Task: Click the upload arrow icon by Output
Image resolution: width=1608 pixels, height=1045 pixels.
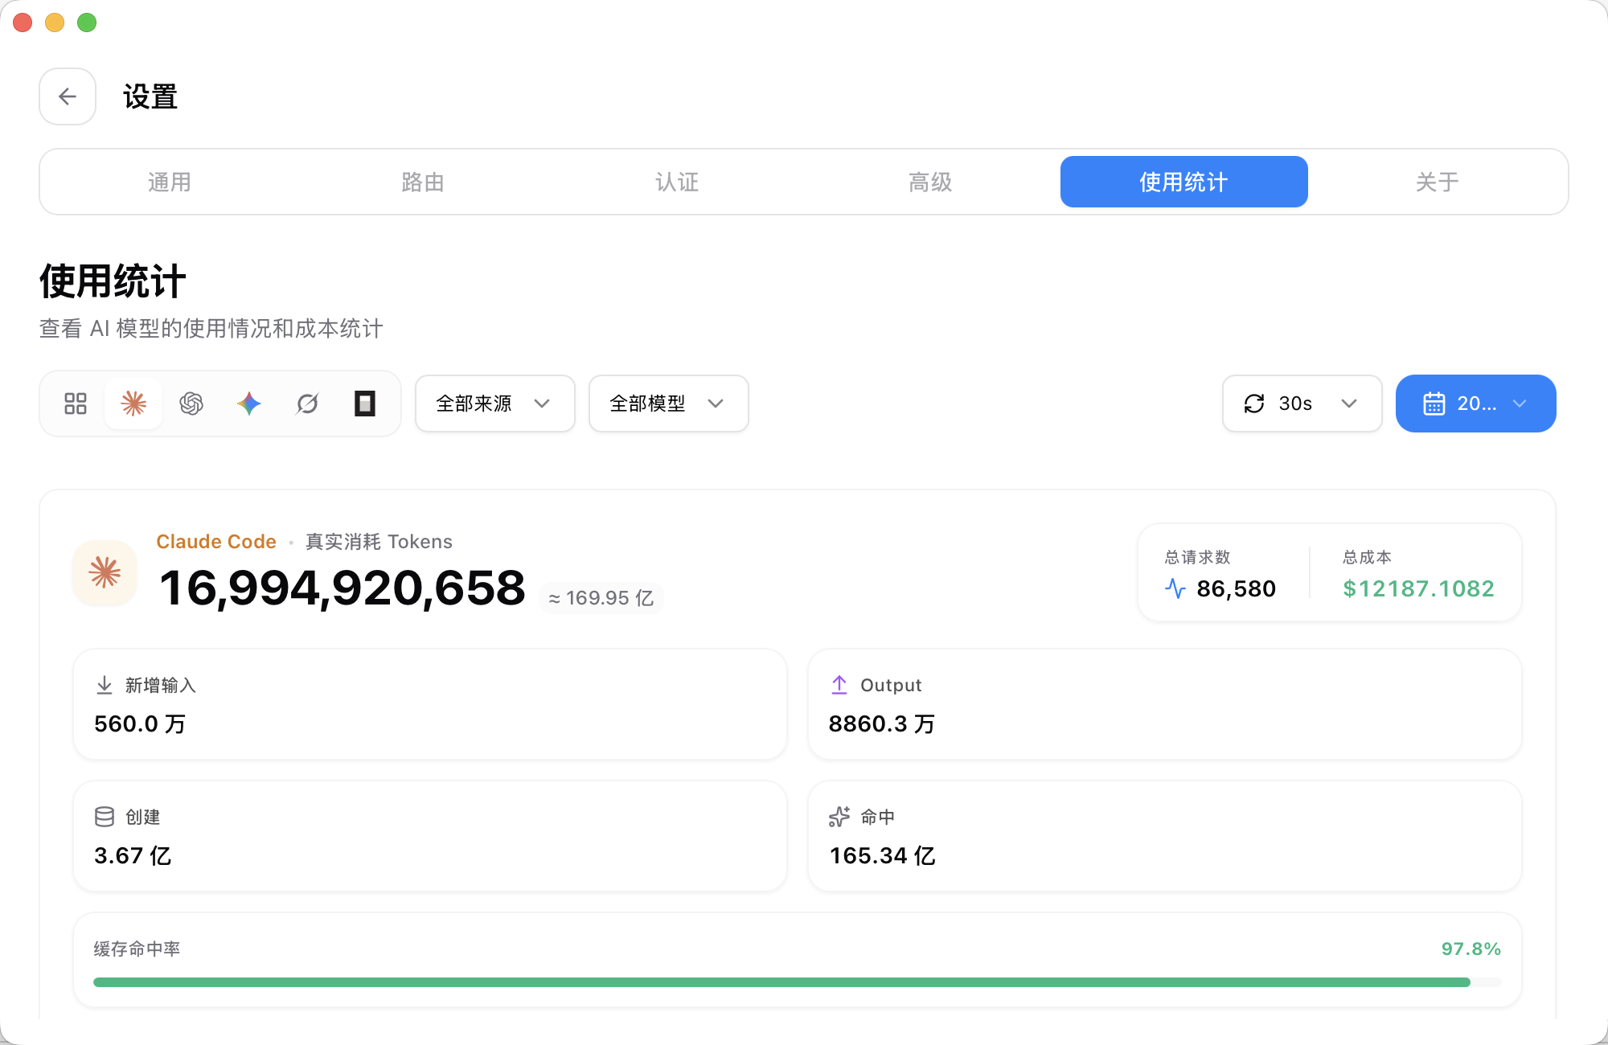Action: (839, 685)
